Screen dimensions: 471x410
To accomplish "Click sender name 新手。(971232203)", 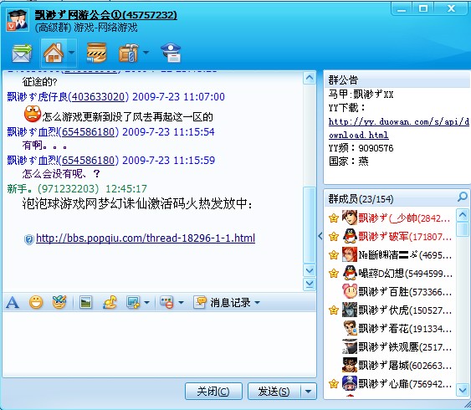I will click(53, 188).
